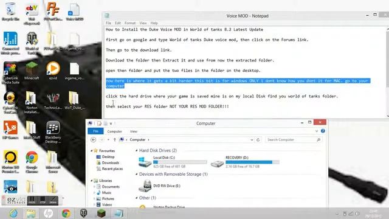
Task: Select the RECOVERY (D:) drive
Action: pos(244,162)
